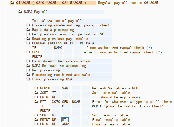Collapse the Final processing USA folder
This screenshot has width=174, height=127.
point(28,79)
